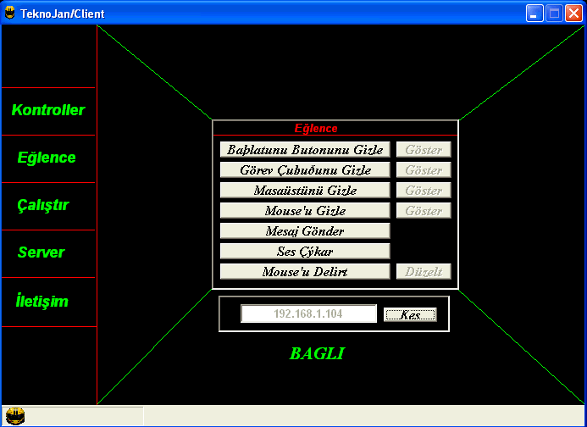Select Eğlence in the left menu
Screen dimensions: 587x427
point(47,158)
